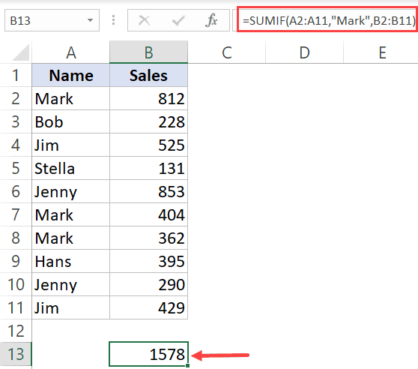418x369 pixels.
Task: Select cell A2 containing Mark
Action: click(x=71, y=98)
